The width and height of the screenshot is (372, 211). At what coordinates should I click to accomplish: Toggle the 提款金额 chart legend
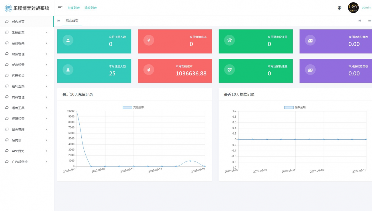295,107
